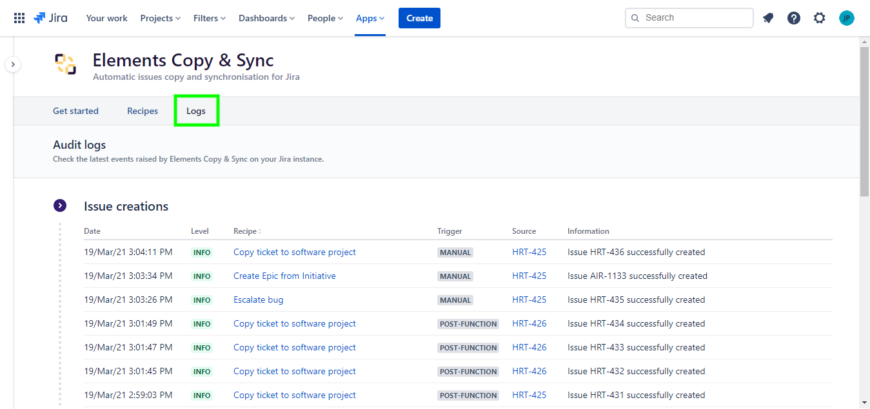The width and height of the screenshot is (870, 409).
Task: Open the help question mark icon
Action: 793,17
